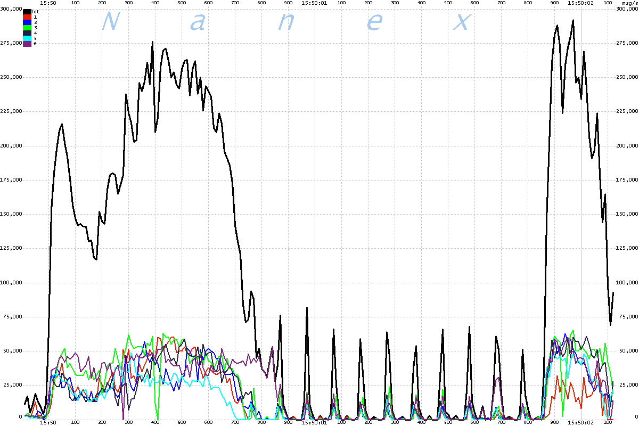The height and width of the screenshot is (426, 639).
Task: Click the watermark letter 'N' in Nanex
Action: [x=110, y=21]
